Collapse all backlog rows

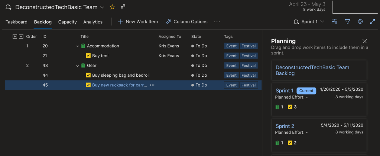(x=21, y=36)
